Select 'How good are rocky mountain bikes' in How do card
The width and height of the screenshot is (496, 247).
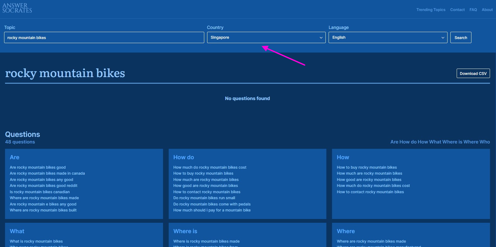coord(206,186)
